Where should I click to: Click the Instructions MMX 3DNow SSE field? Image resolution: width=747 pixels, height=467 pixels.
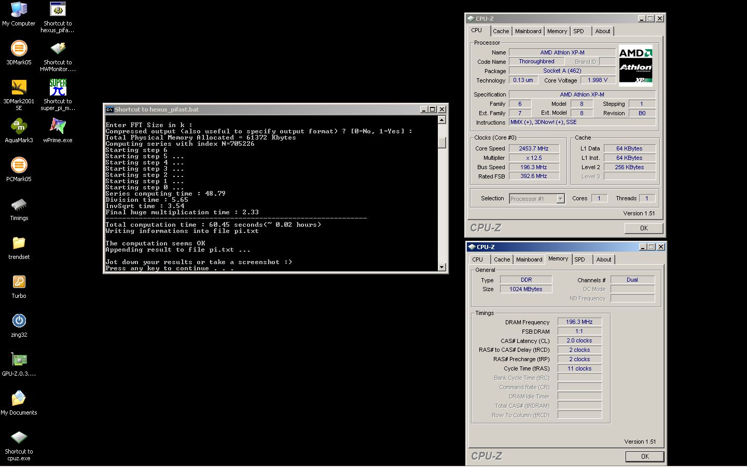582,122
